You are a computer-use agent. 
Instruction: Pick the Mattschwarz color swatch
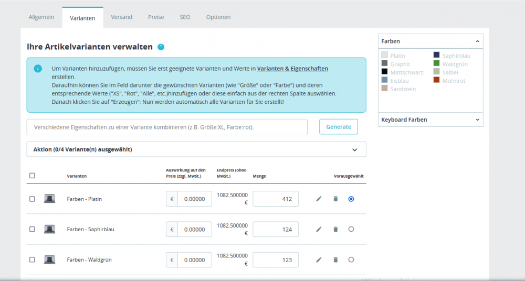click(x=384, y=72)
